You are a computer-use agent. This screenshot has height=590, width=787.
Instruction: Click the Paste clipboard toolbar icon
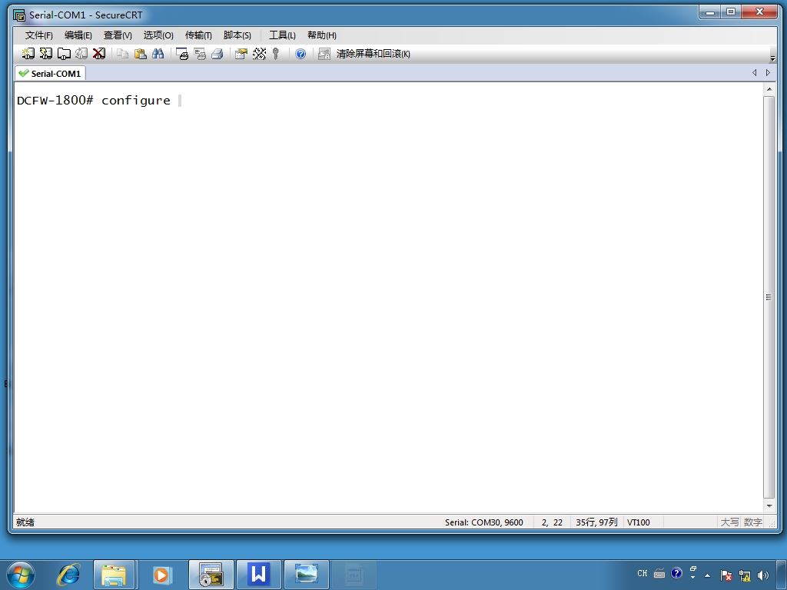pyautogui.click(x=141, y=54)
